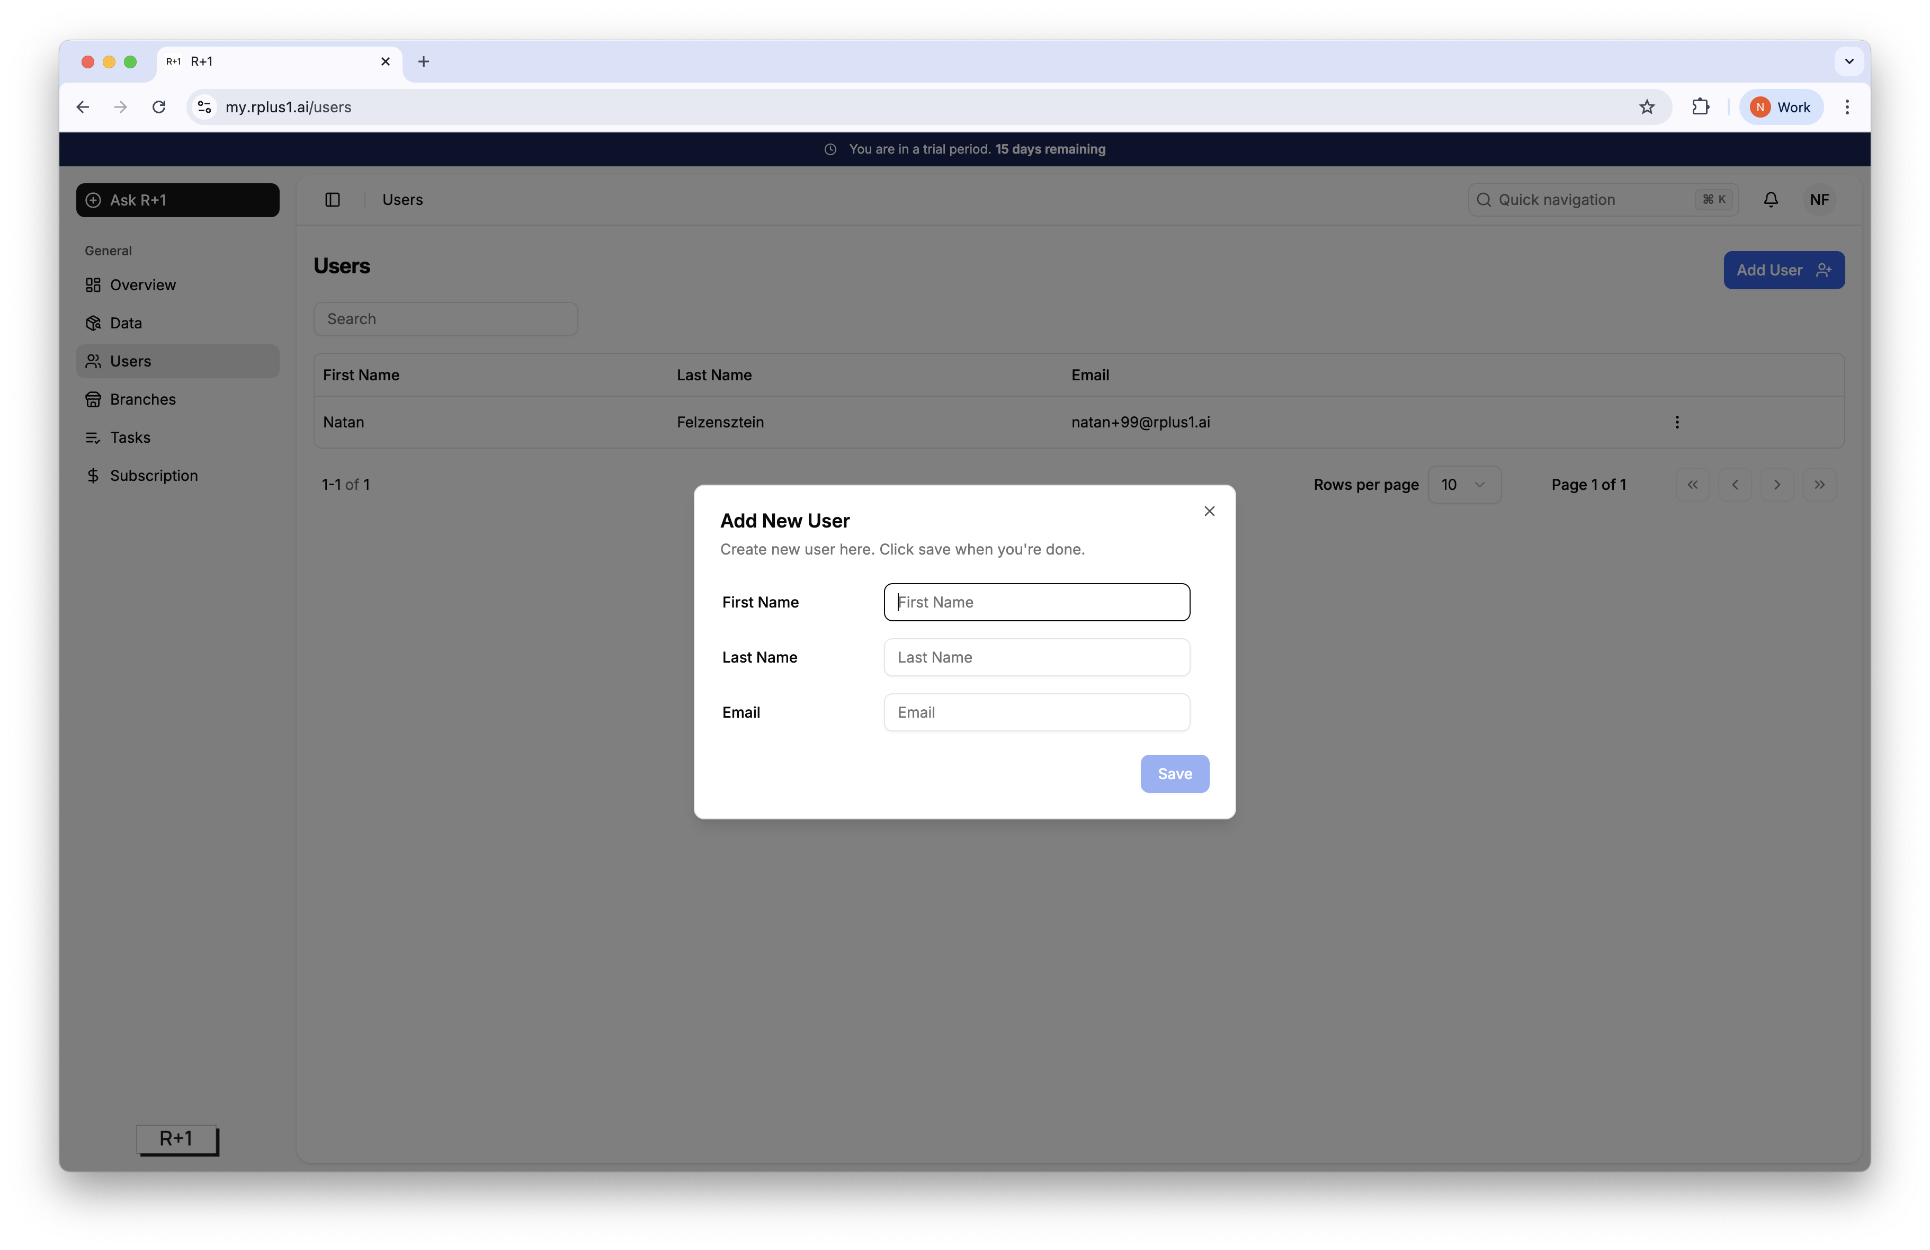
Task: Open Subscription in the sidebar
Action: coord(177,475)
